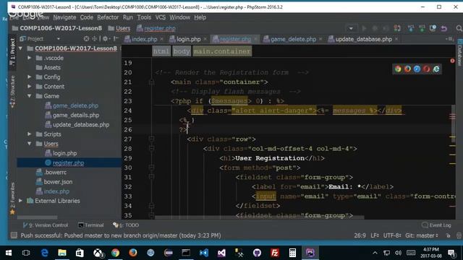Open the VCS menu
The image size is (463, 260).
pos(161,17)
